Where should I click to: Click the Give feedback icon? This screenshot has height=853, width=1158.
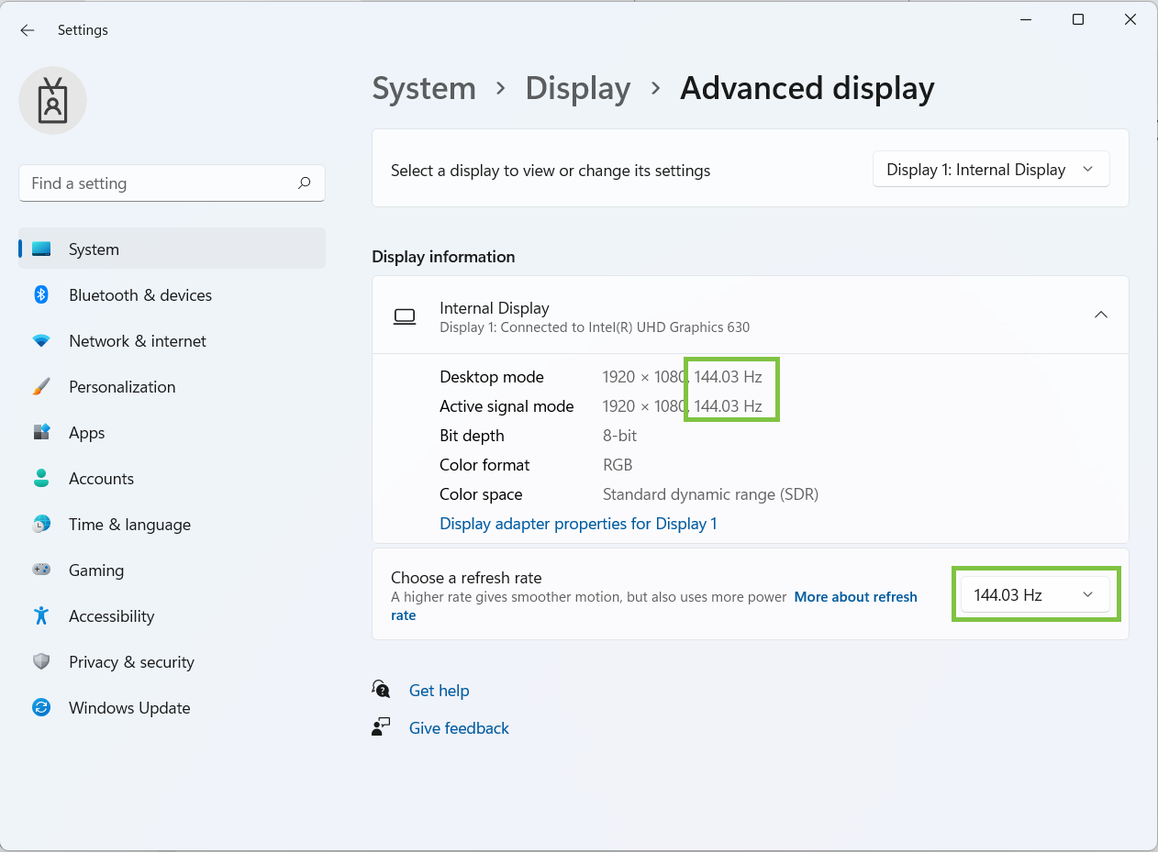[x=381, y=726]
